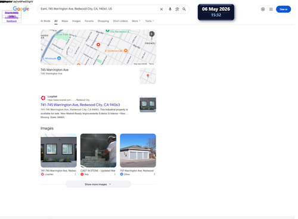Image resolution: width=298 pixels, height=219 pixels.
Task: Select the date and time overlay widget
Action: coord(216,12)
